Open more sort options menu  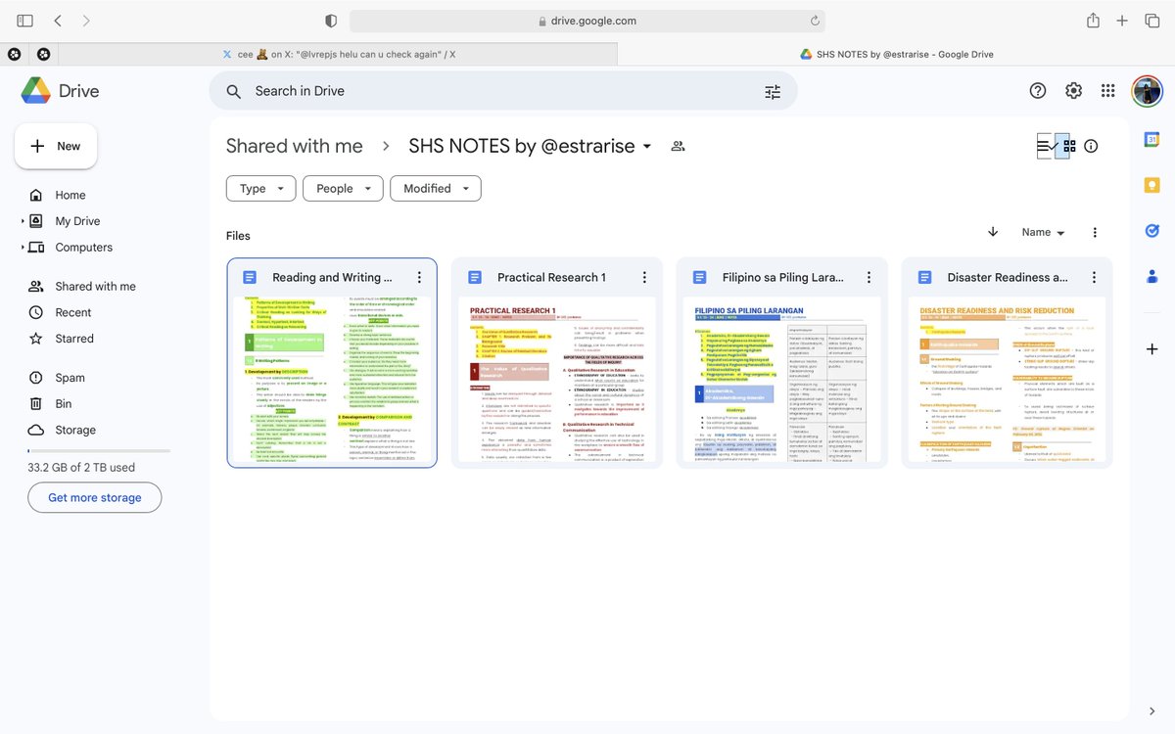1095,232
